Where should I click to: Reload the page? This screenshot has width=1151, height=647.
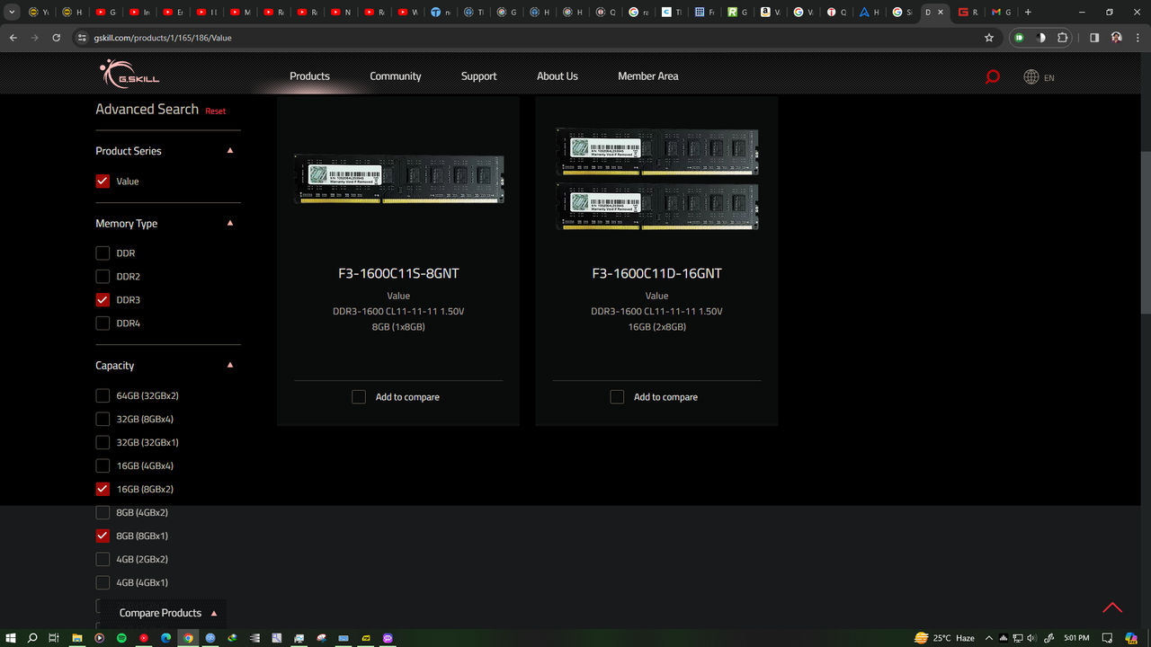click(57, 38)
